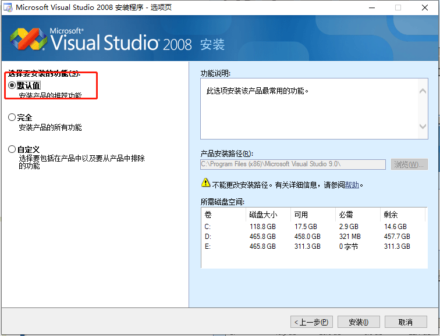Start installation with the 安装 button
The height and width of the screenshot is (336, 440).
358,322
